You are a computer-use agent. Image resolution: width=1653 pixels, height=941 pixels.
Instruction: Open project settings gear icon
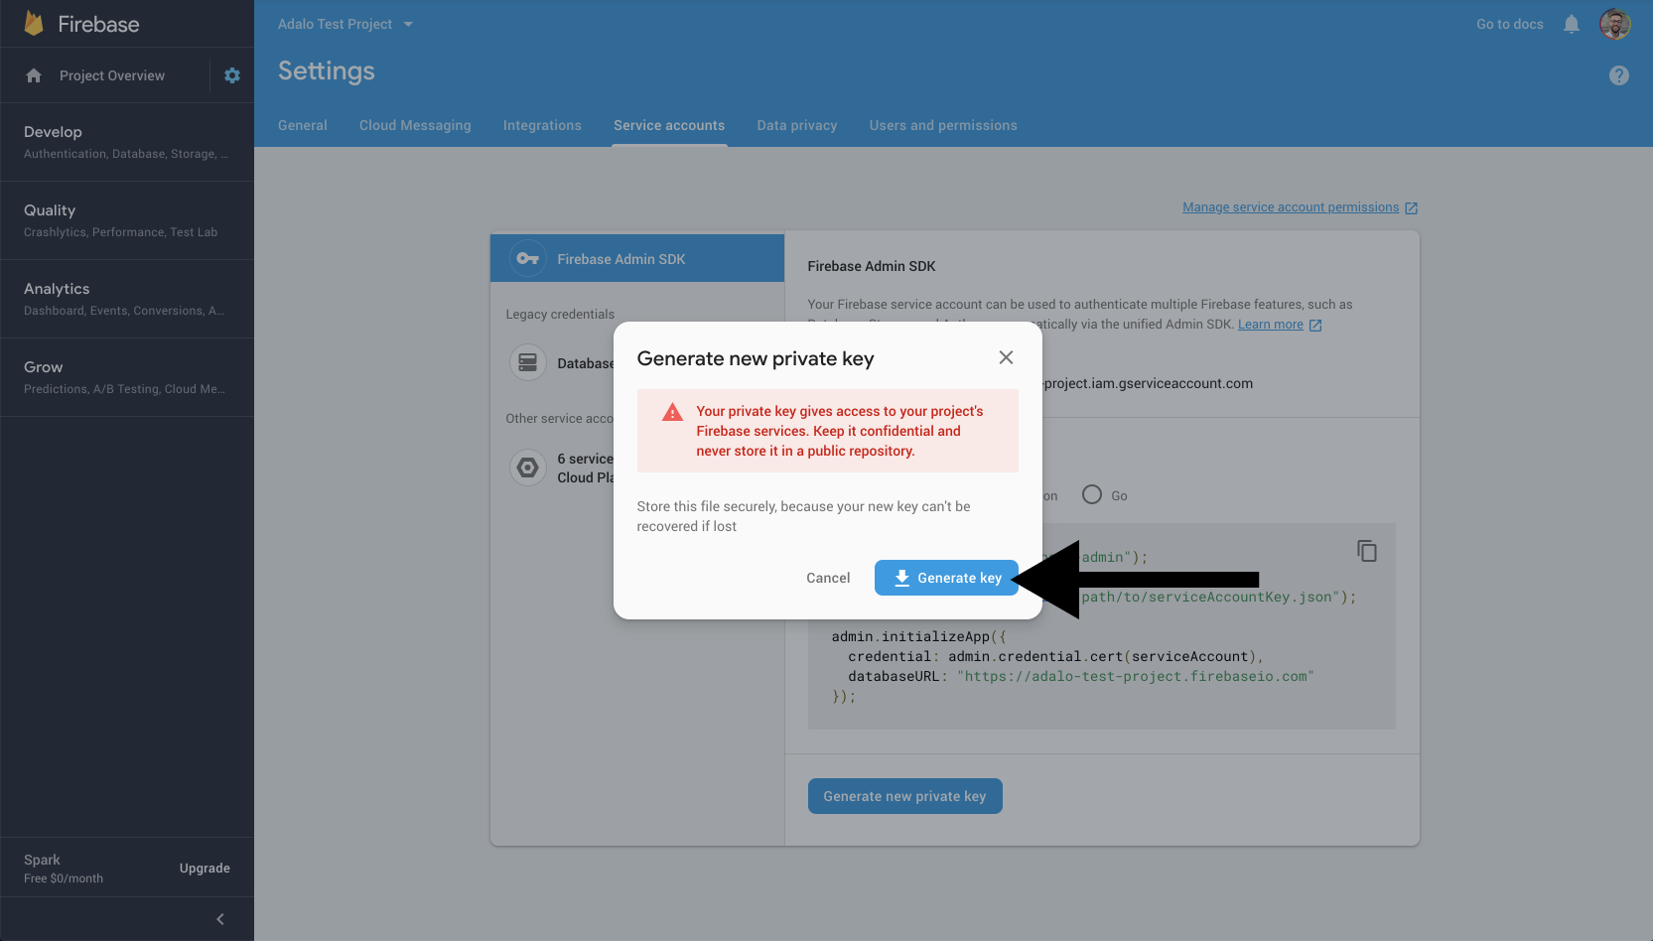[232, 75]
